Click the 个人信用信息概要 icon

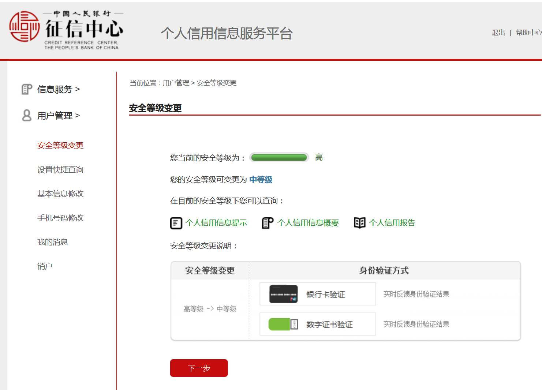268,223
